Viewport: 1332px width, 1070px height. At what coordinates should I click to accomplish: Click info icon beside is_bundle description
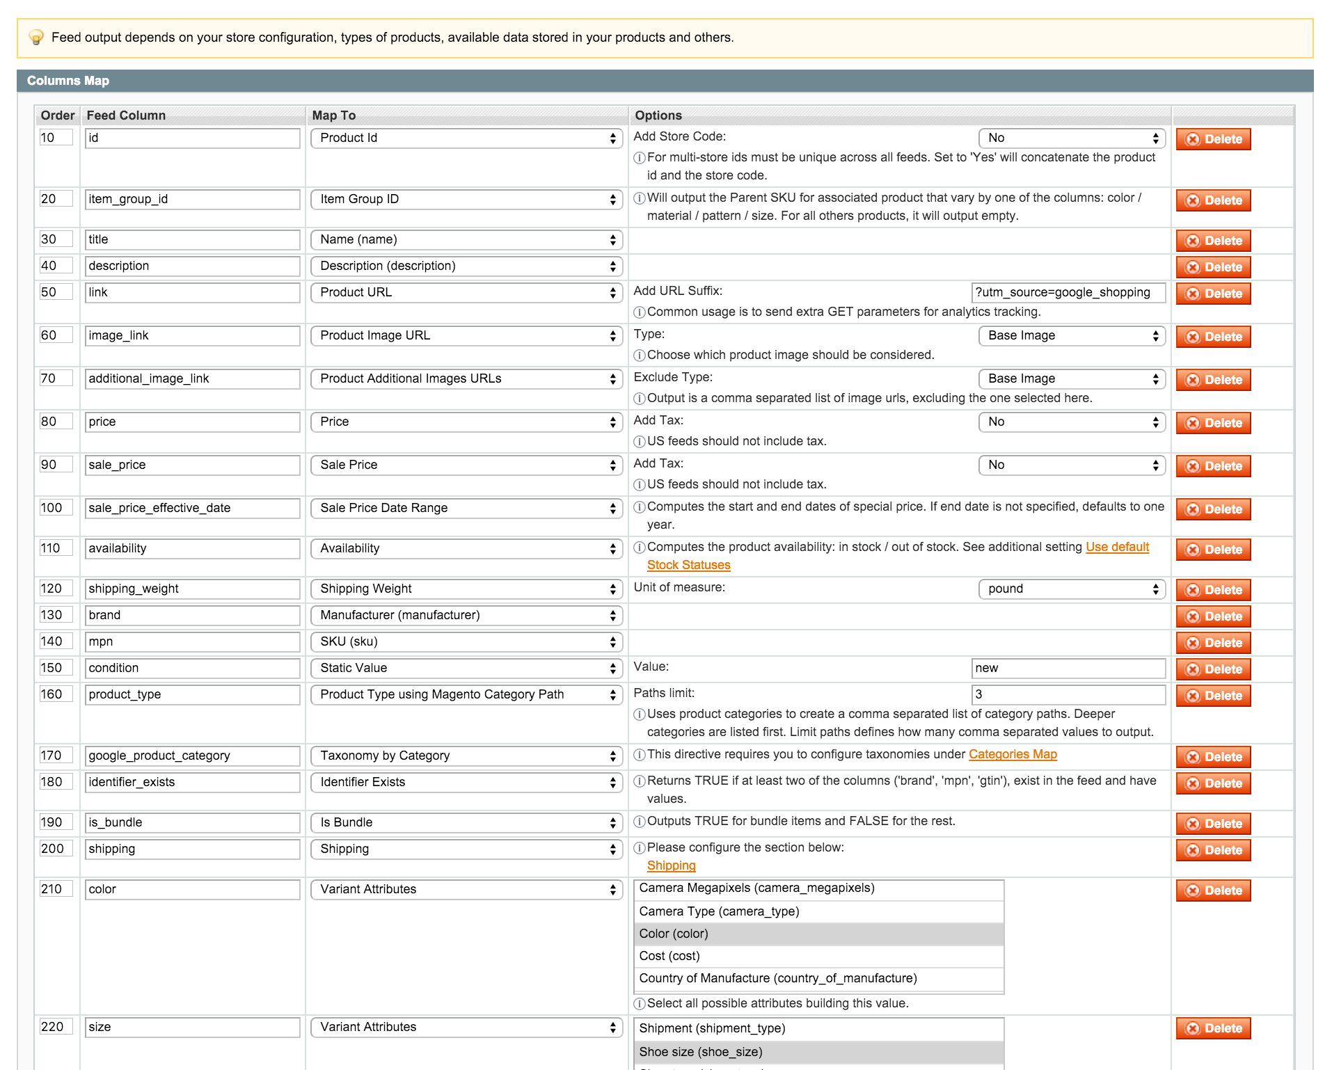(639, 822)
